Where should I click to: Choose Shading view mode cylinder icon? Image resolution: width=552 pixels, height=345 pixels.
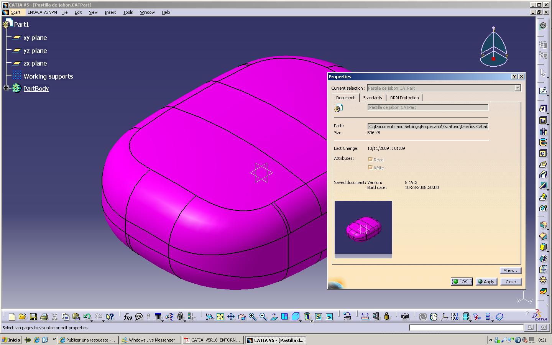click(307, 317)
